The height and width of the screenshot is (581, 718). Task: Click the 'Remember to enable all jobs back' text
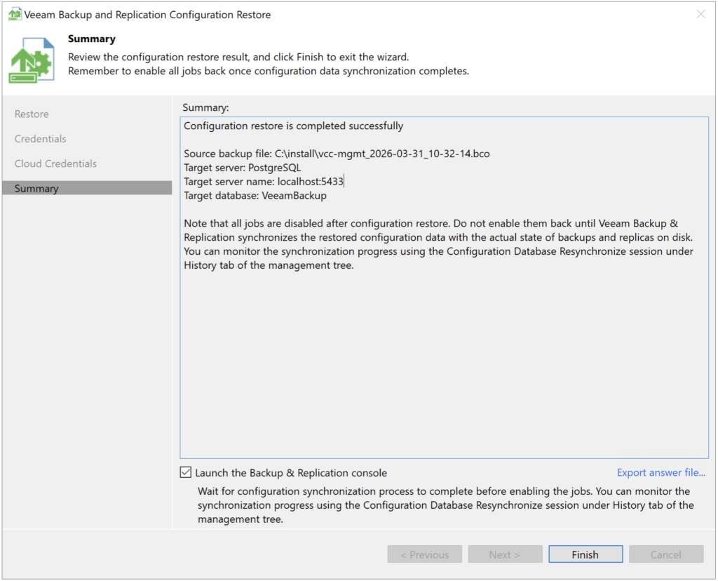click(269, 71)
